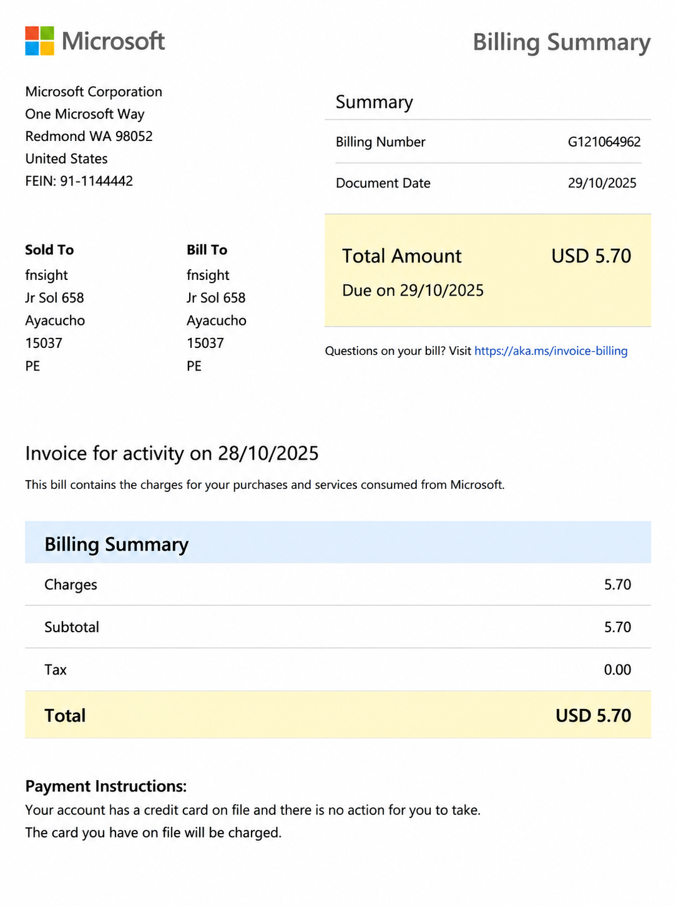This screenshot has width=676, height=906.
Task: Click the 'Document Date' label
Action: 383,183
